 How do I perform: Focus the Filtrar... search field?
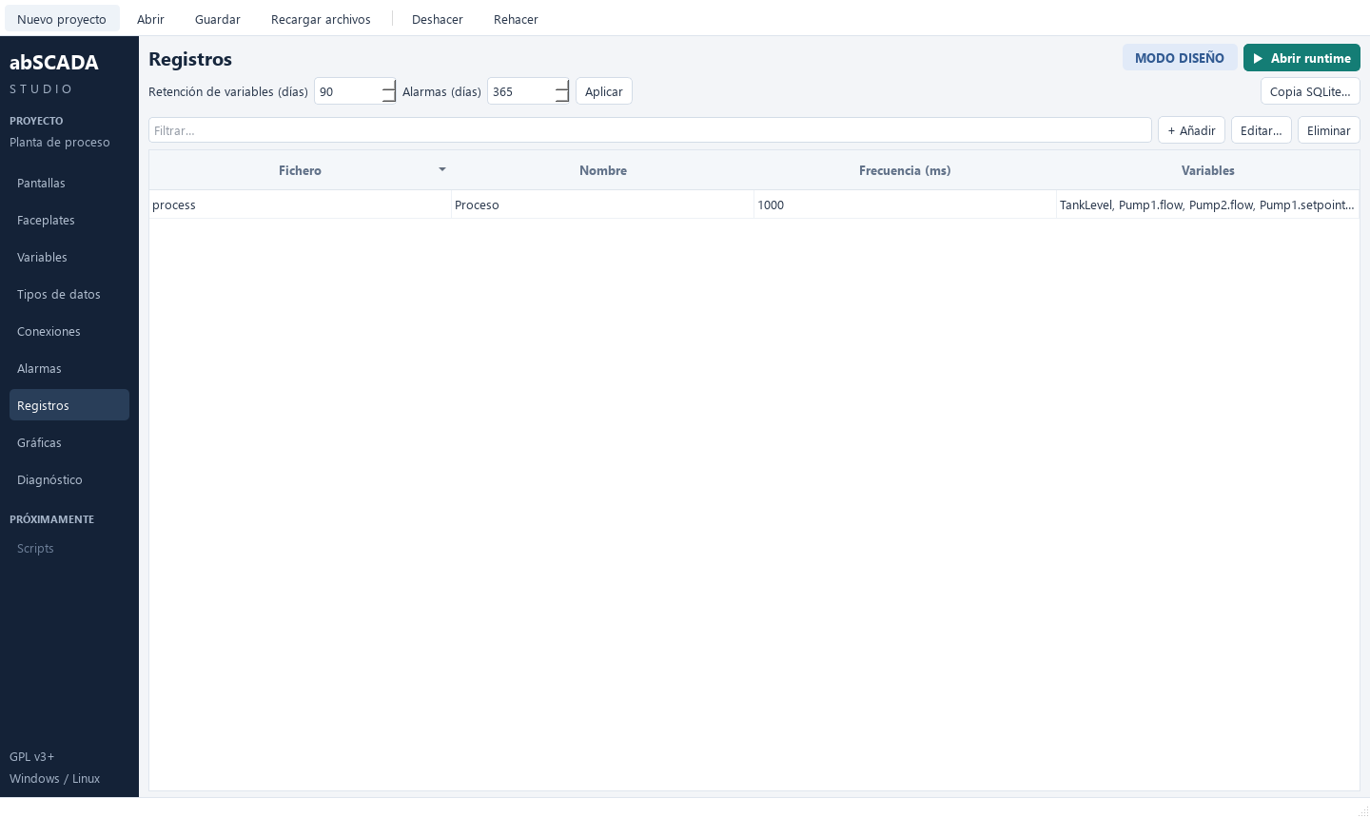click(650, 130)
